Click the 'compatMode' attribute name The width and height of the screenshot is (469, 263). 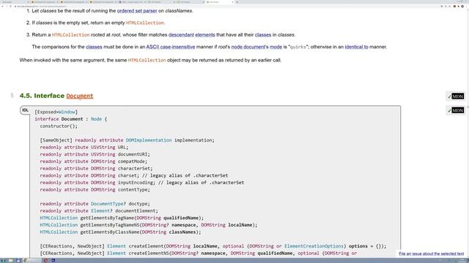(131, 161)
